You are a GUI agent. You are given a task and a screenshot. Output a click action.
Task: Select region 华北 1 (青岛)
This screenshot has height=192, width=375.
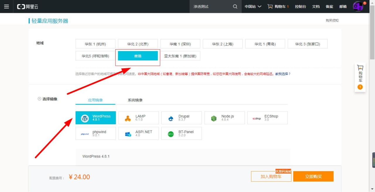(265, 44)
